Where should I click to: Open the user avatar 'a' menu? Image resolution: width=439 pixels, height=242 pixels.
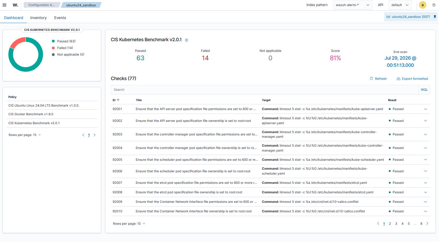coord(423,5)
